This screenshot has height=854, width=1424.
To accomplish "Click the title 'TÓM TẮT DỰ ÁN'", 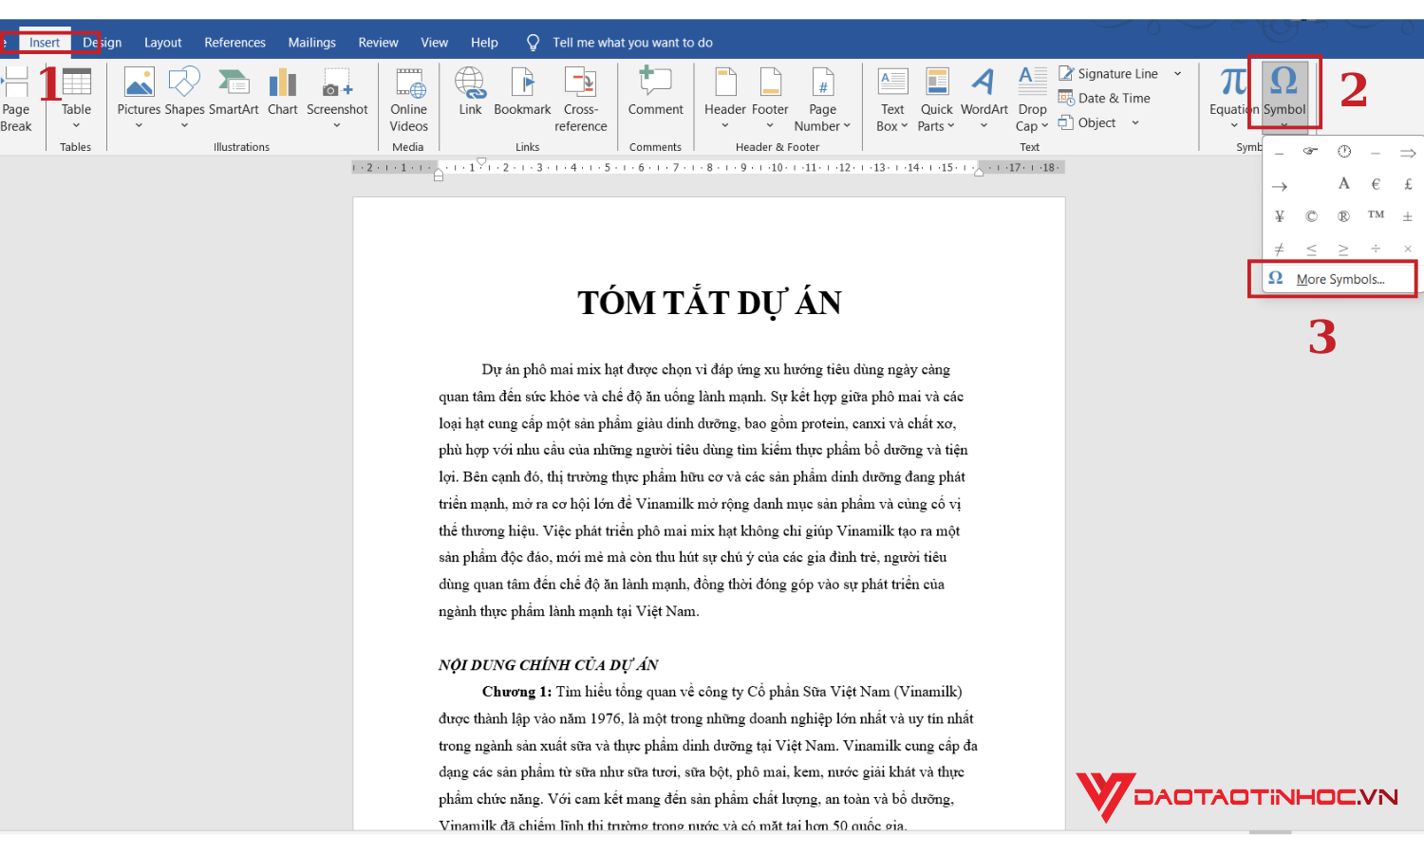I will click(709, 304).
